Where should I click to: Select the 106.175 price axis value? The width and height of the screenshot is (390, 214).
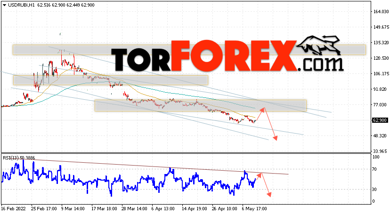[x=381, y=74]
